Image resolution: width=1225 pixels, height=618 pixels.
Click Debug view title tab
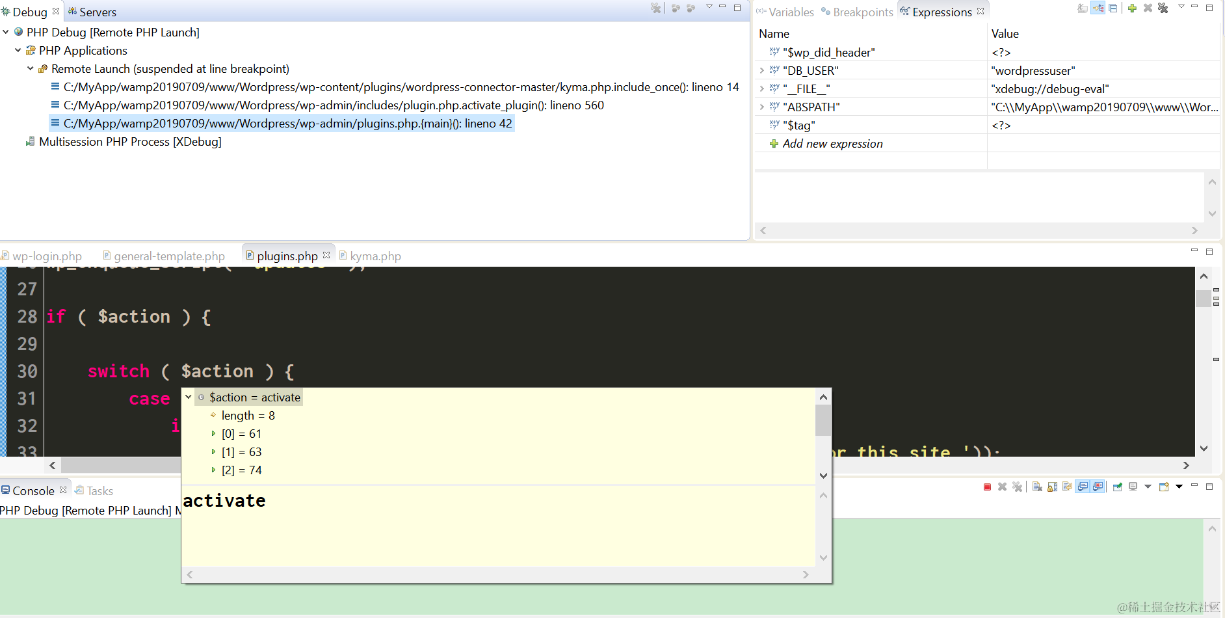[x=30, y=12]
